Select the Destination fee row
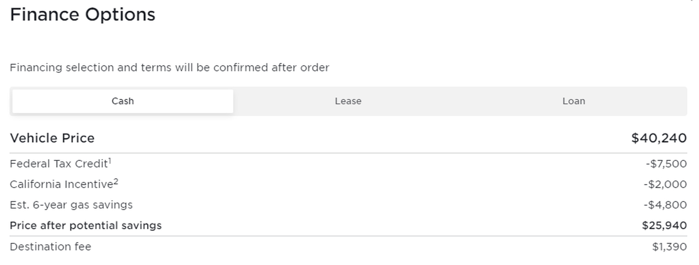699x265 pixels. (50, 246)
